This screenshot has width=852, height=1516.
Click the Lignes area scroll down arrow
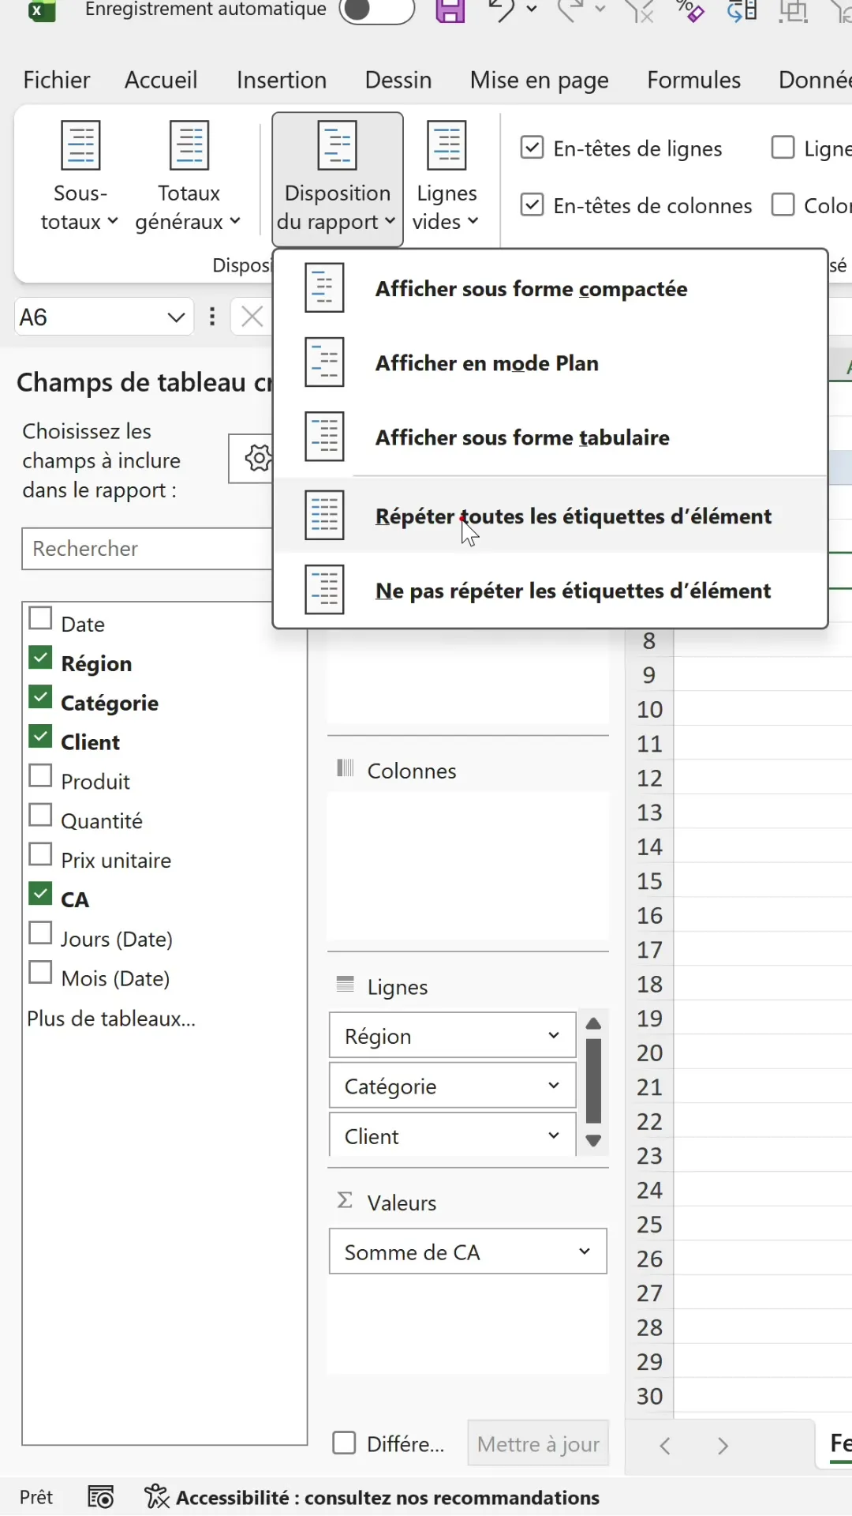click(594, 1141)
